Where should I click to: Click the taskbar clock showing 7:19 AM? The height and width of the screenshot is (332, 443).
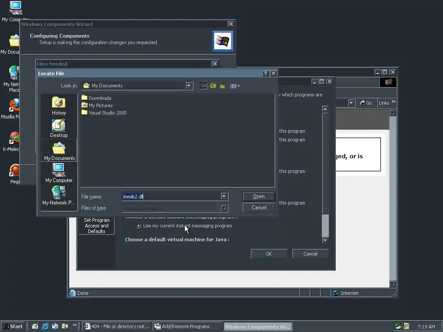point(426,327)
